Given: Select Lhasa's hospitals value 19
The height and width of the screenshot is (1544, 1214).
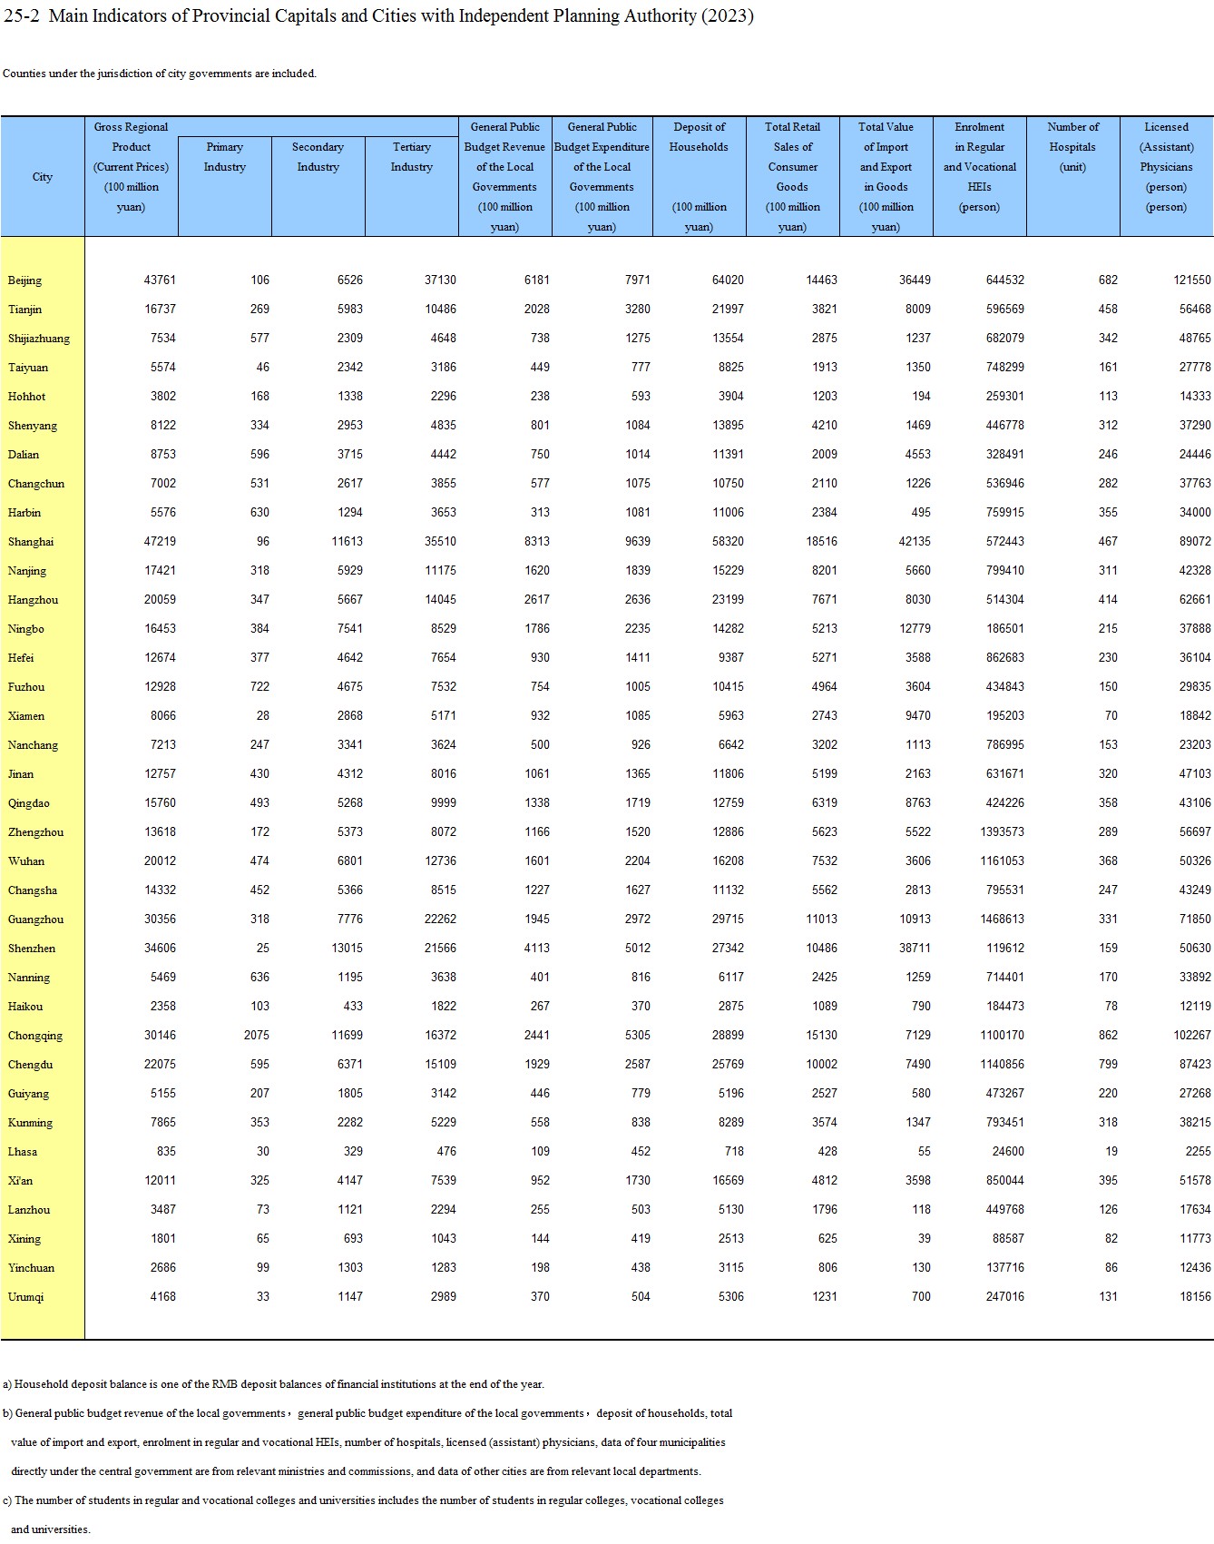Looking at the screenshot, I should [1111, 1152].
